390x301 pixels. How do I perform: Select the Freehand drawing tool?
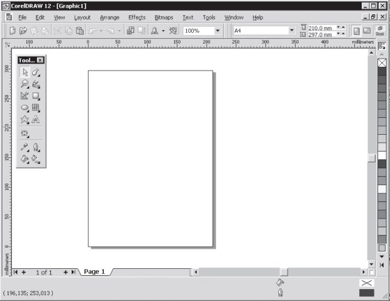pyautogui.click(x=36, y=84)
